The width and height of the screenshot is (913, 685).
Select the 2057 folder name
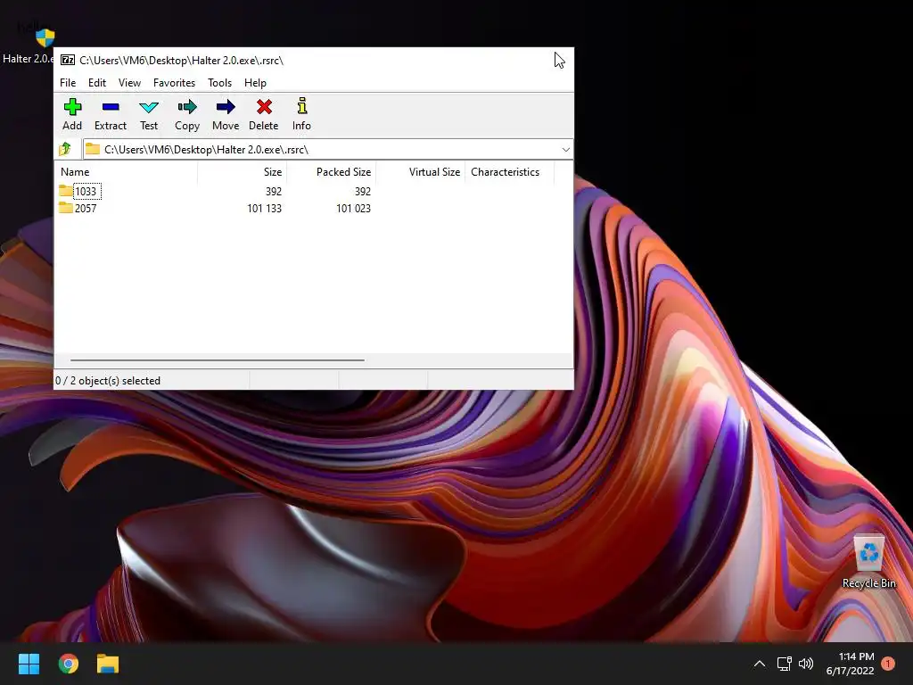[86, 208]
